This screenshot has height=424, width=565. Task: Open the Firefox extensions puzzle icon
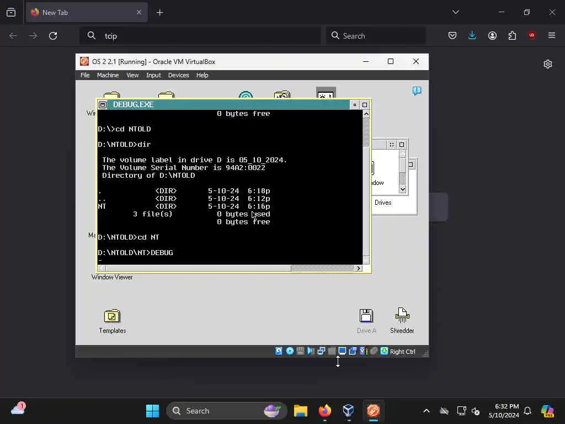(512, 35)
